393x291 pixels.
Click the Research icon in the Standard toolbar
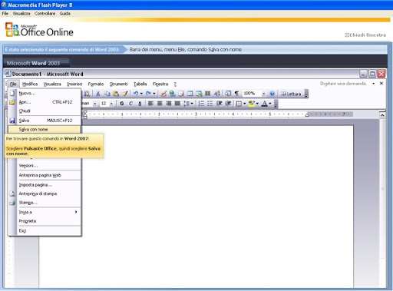click(87, 94)
